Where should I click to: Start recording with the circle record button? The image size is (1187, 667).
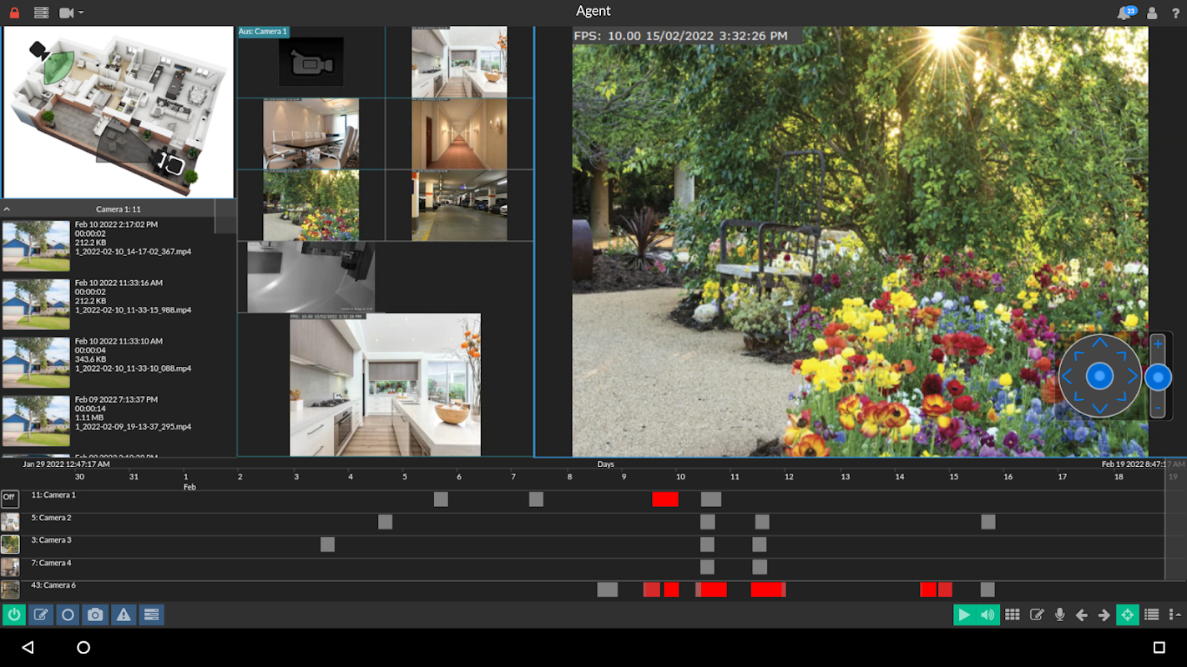click(x=68, y=615)
